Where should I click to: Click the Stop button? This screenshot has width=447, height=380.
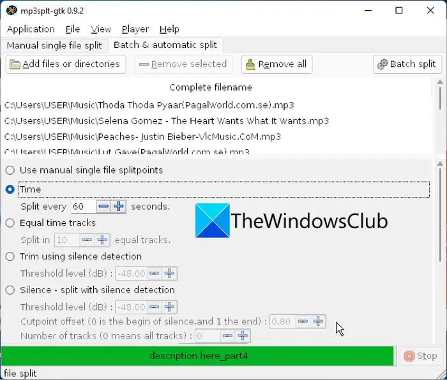(420, 356)
